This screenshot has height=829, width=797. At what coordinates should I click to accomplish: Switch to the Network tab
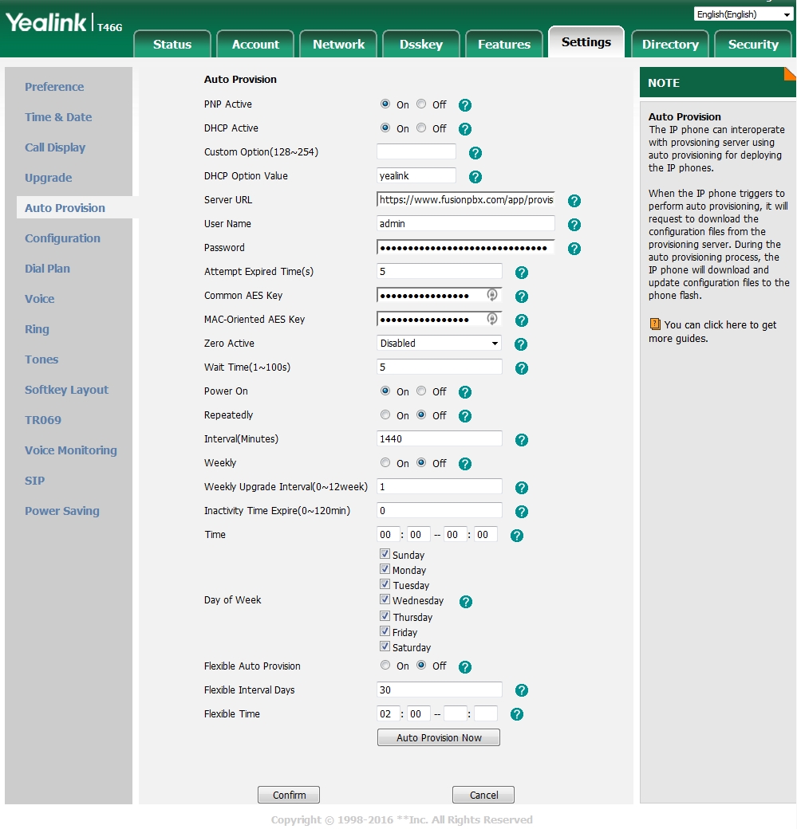(x=338, y=45)
